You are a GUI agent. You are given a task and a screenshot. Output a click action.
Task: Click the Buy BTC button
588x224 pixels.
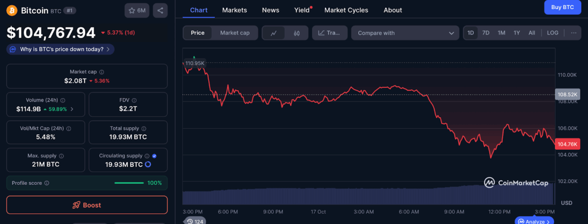(562, 7)
